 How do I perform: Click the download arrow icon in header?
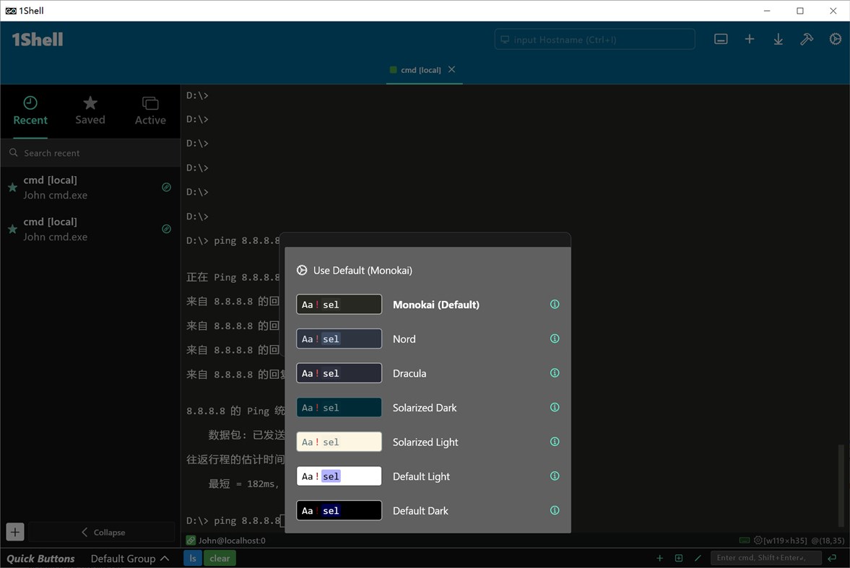coord(778,39)
